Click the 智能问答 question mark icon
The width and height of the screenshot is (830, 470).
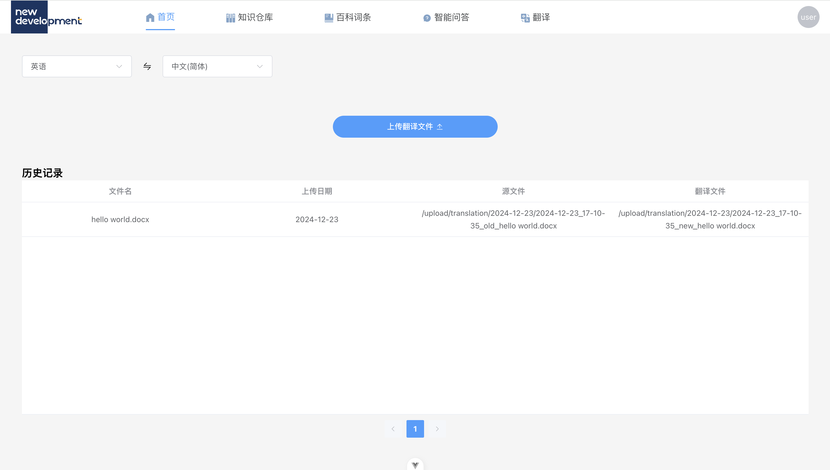click(426, 18)
